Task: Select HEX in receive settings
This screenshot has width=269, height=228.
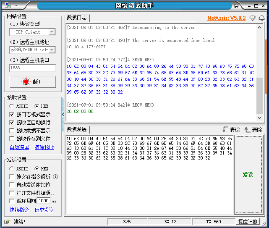Action: point(41,106)
